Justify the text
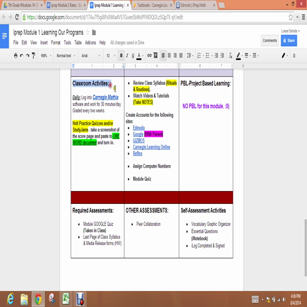307x307 pixels. (x=181, y=55)
